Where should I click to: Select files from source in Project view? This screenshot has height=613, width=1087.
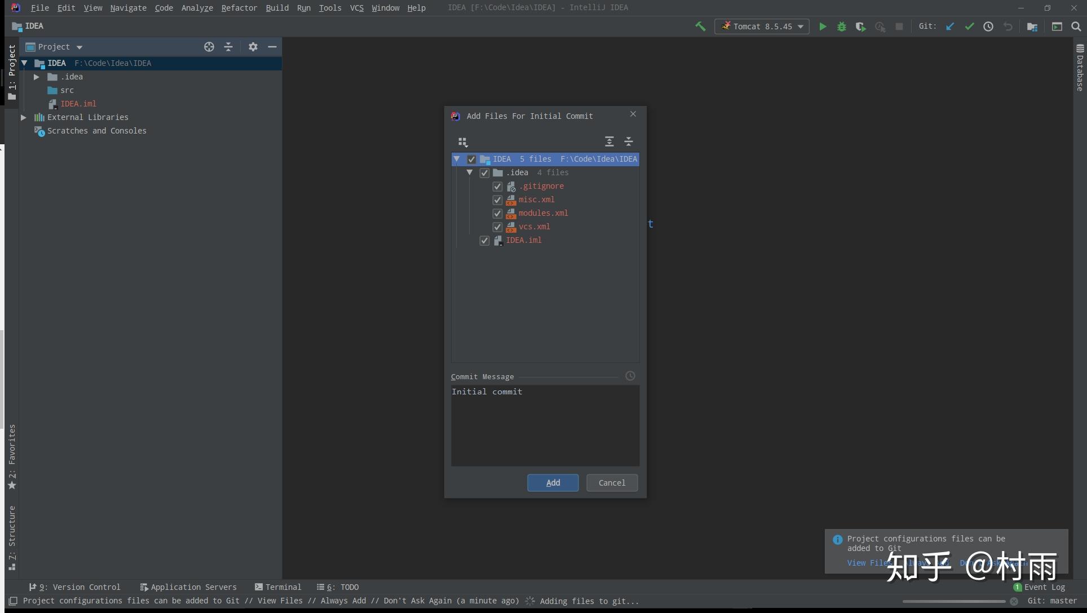(209, 47)
